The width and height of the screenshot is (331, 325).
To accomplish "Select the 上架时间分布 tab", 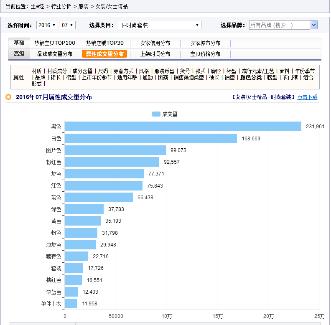I will click(x=155, y=54).
